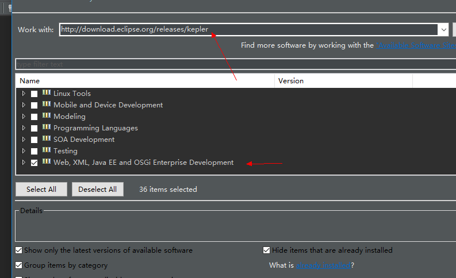The width and height of the screenshot is (456, 278).
Task: Toggle Show only the latest versions checkbox
Action: coord(18,250)
